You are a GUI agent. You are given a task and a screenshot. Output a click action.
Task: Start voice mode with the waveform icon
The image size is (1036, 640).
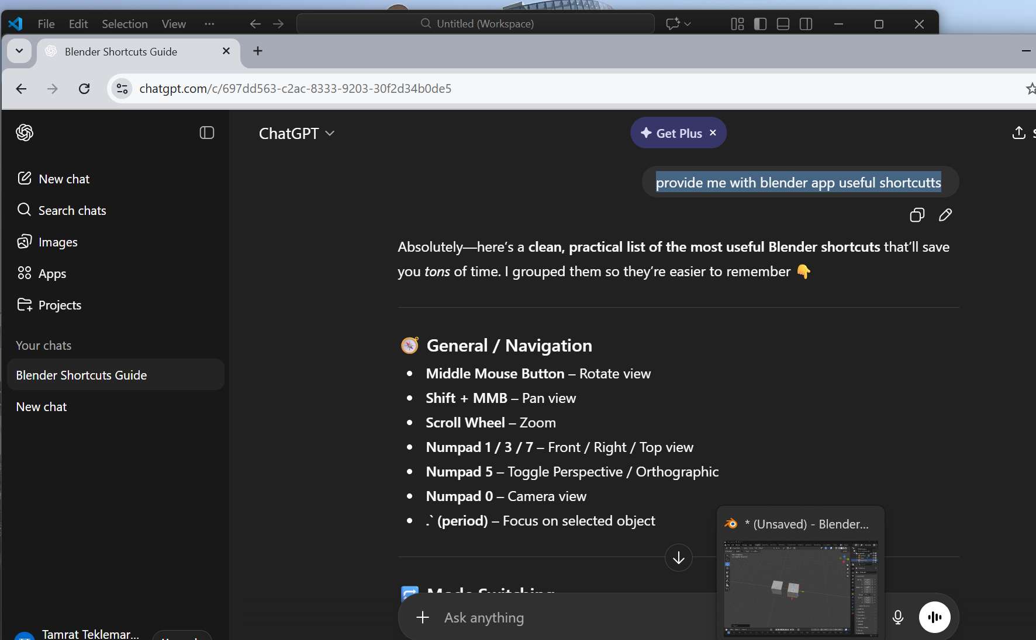[x=935, y=617]
